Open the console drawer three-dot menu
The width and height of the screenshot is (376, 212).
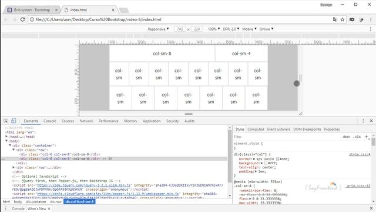(x=6, y=208)
